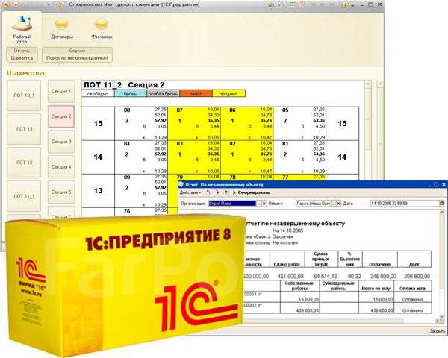
Task: Select sold apartment 82
Action: pyautogui.click(x=247, y=157)
